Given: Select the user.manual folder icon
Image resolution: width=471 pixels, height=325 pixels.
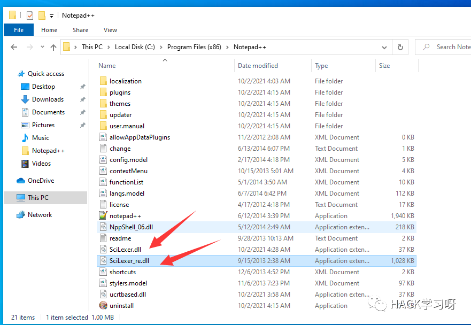Looking at the screenshot, I should [x=103, y=126].
